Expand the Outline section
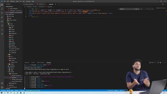The image size is (167, 94). coord(13,89)
